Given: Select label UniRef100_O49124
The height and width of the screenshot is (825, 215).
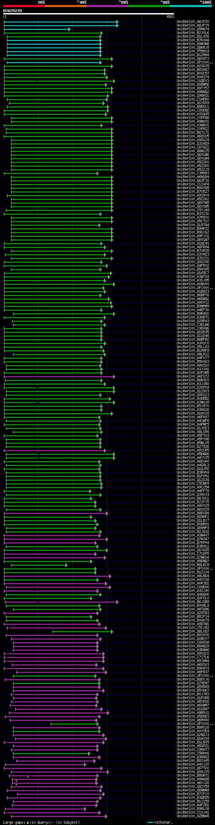Looking at the screenshot, I should [x=193, y=140].
